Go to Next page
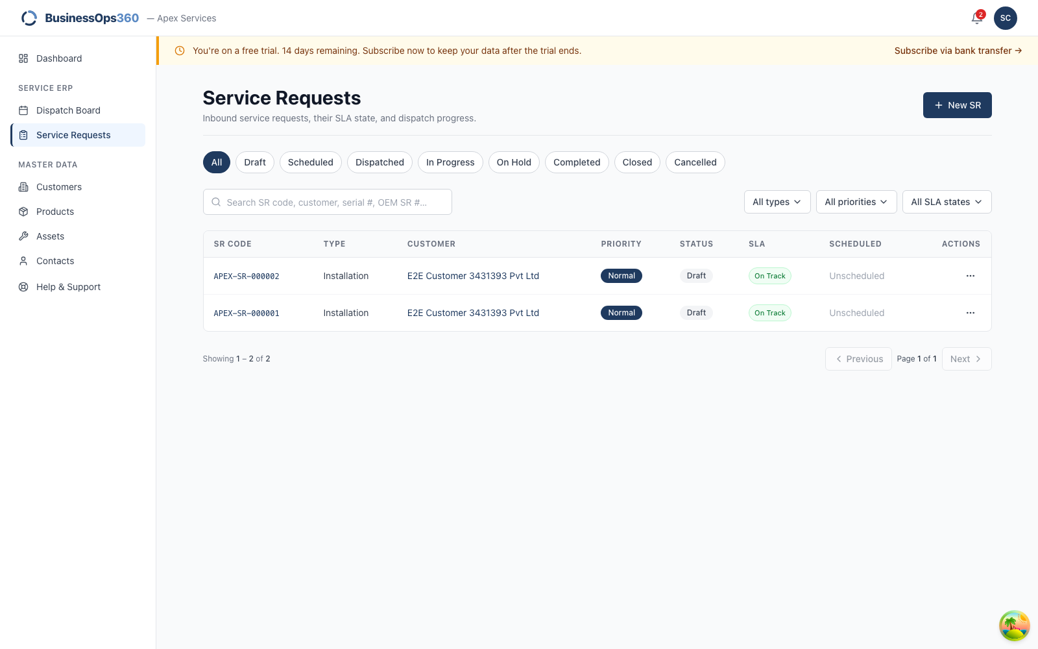 coord(967,359)
